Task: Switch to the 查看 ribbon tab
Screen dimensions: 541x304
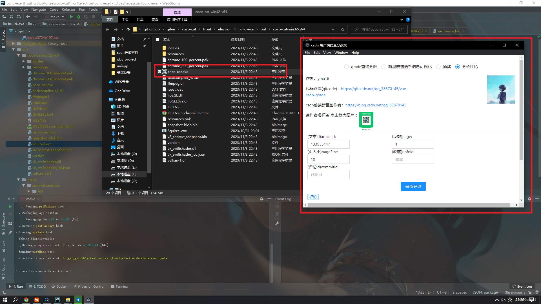Action: (155, 19)
